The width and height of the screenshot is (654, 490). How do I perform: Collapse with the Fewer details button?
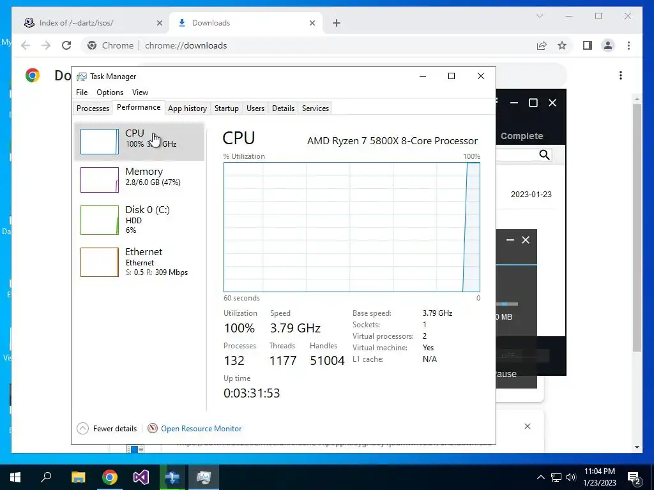(x=107, y=428)
